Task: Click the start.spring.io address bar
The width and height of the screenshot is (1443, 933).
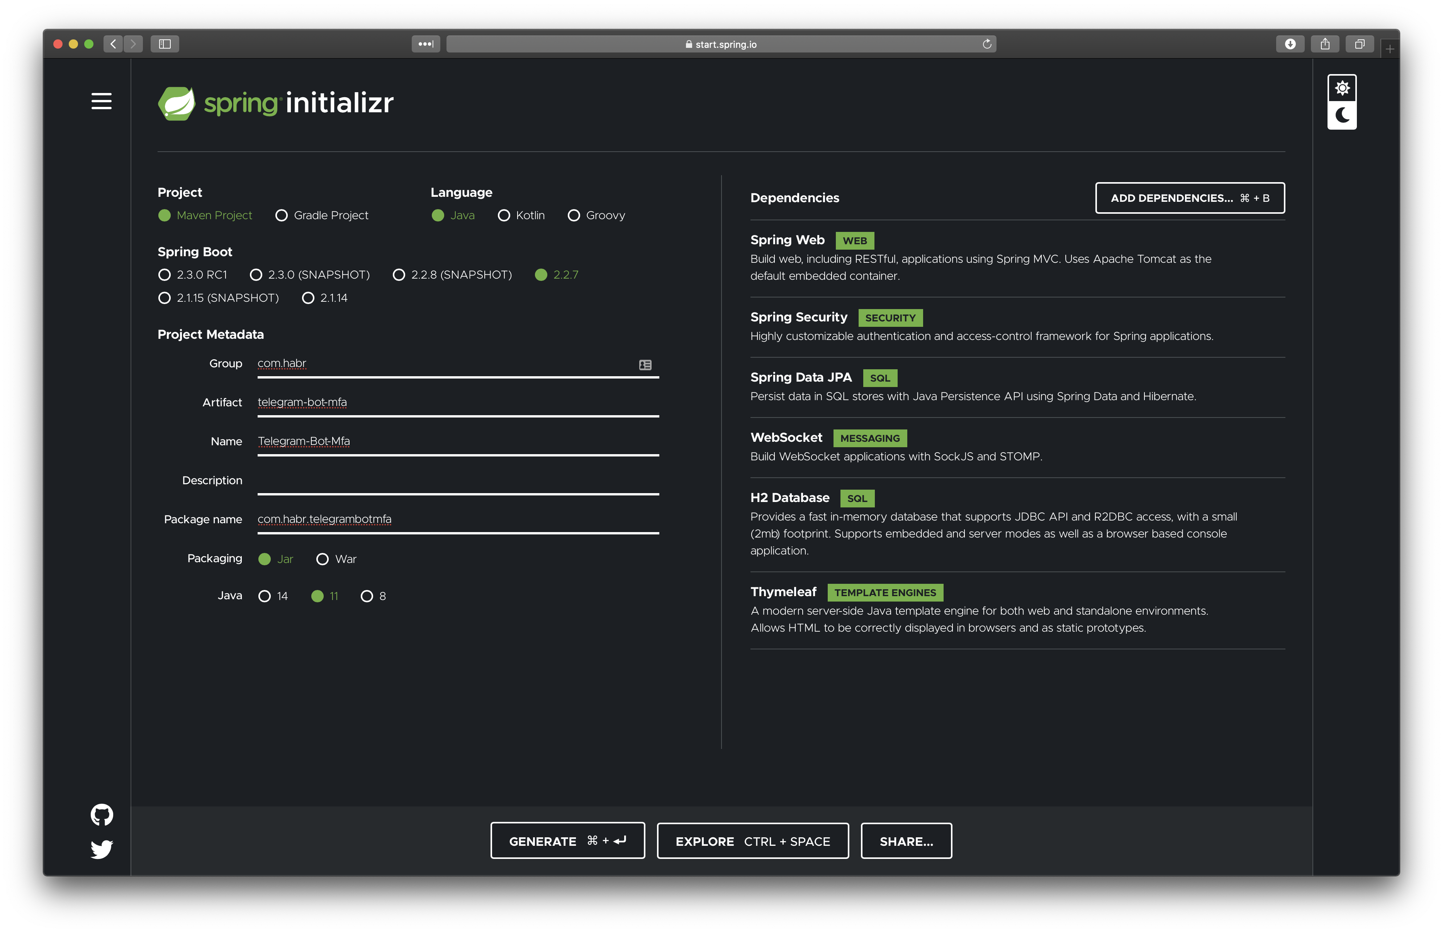Action: (x=721, y=44)
